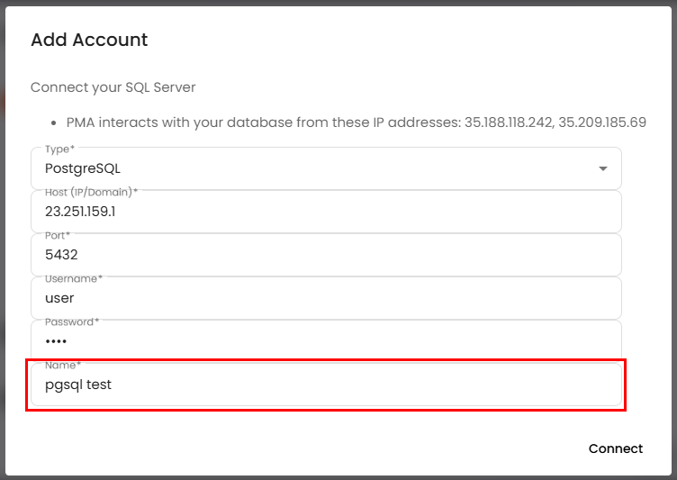
Task: Click the 'Host (IP/Domain)*' label
Action: 91,192
